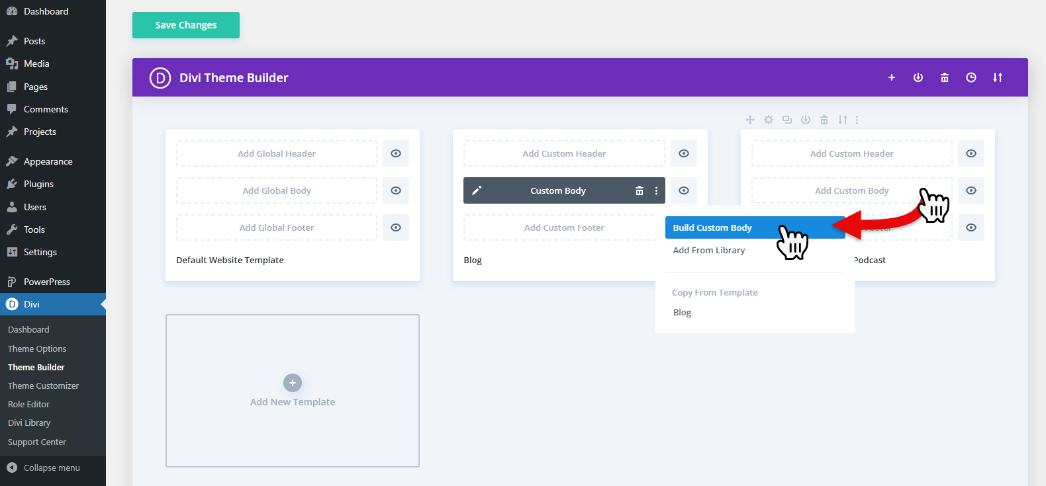Open Add Custom Body in the Podcast template

852,190
